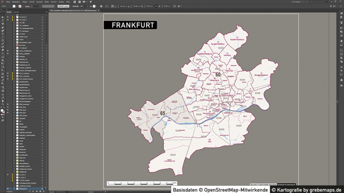Open the control bar stroke color swatch
This screenshot has width=344, height=193.
[20, 6]
